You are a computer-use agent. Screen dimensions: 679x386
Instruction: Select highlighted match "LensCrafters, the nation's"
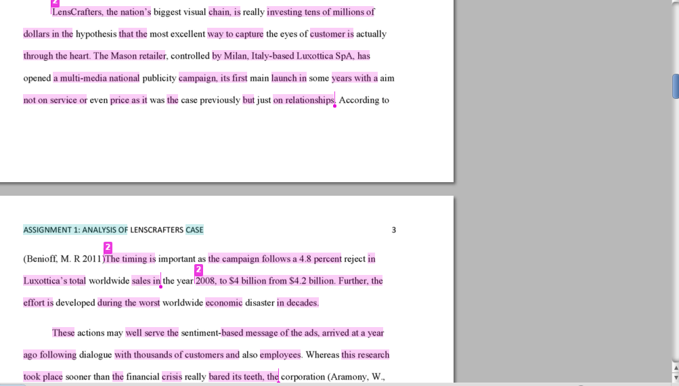102,12
